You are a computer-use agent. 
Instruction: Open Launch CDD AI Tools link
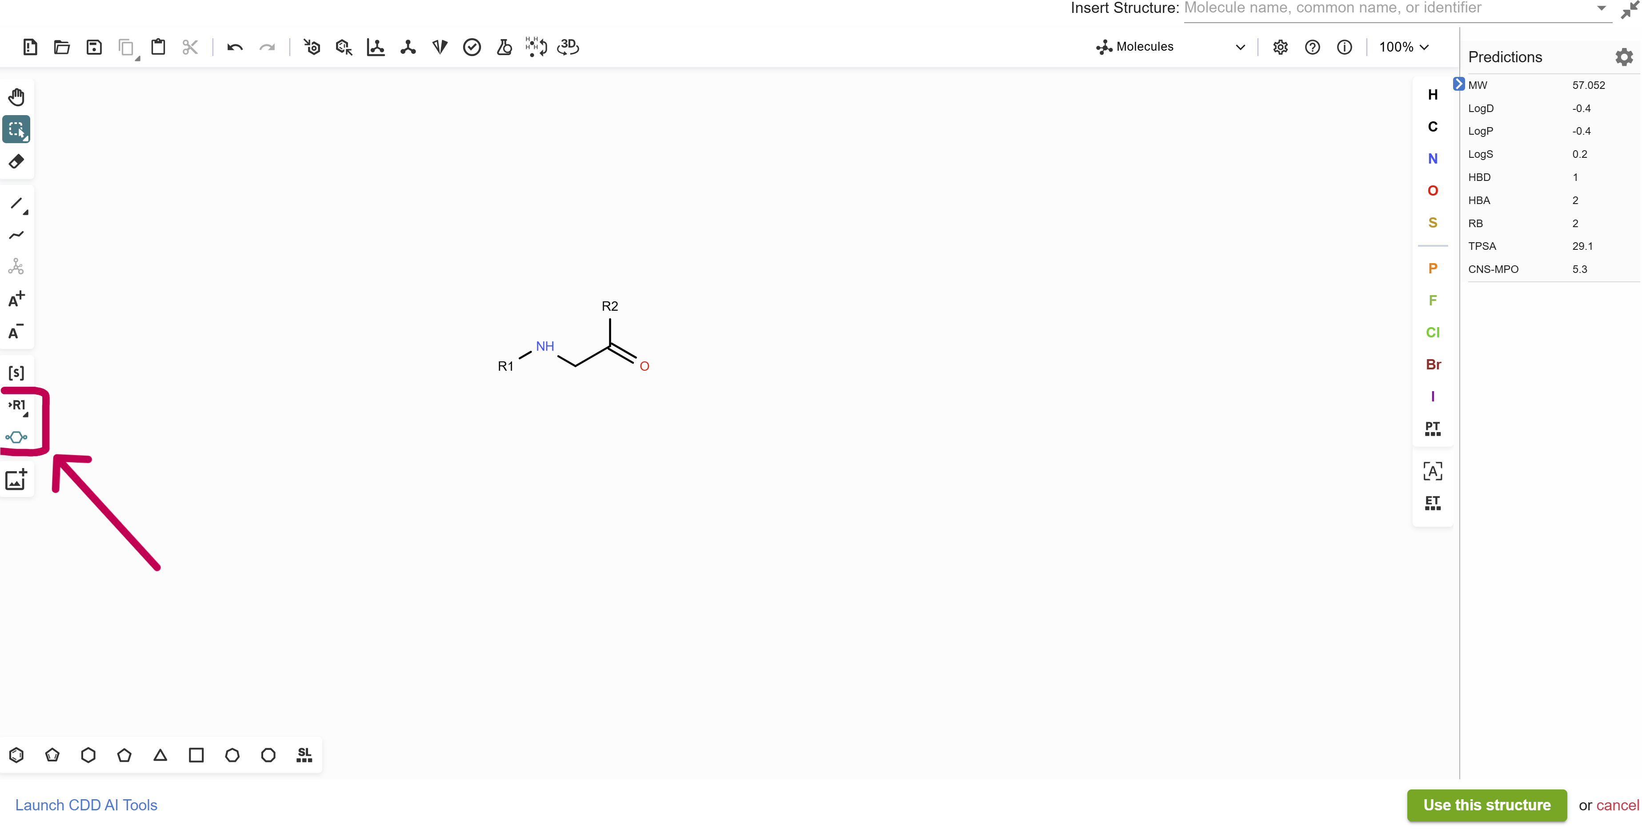[86, 805]
